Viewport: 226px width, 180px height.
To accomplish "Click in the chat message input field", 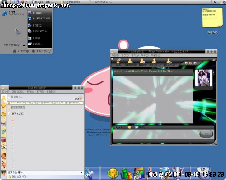I will coord(156,134).
